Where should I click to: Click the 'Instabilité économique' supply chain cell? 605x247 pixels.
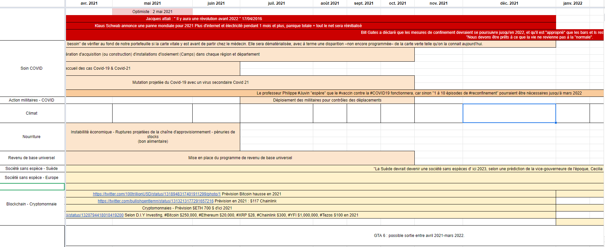153,137
